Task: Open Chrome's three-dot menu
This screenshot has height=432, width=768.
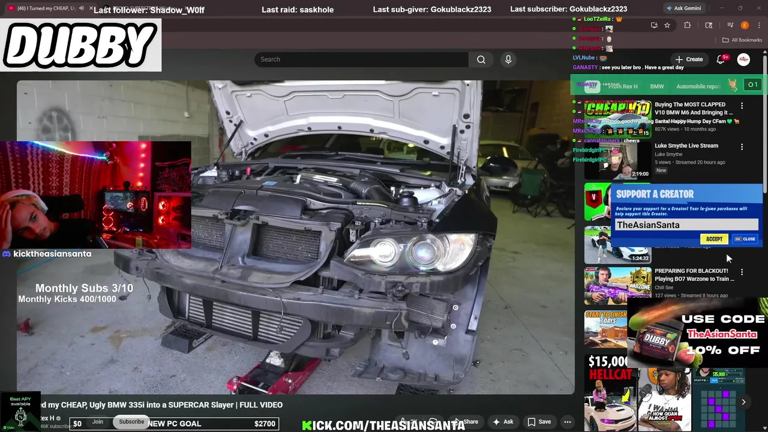Action: (759, 25)
